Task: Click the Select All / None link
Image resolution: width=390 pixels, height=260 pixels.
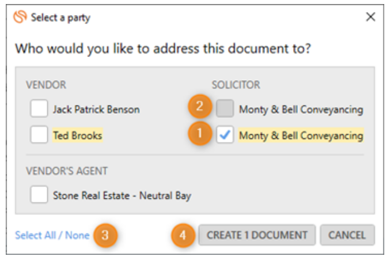Action: click(x=52, y=235)
